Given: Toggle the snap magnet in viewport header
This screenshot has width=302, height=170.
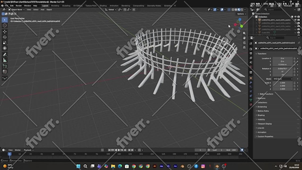Looking at the screenshot, I should click(x=125, y=10).
